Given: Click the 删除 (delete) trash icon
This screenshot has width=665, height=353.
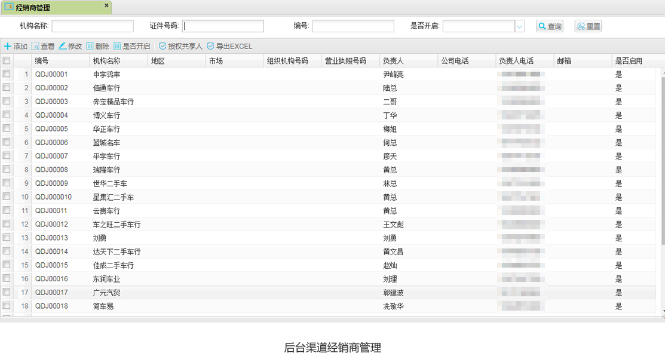Looking at the screenshot, I should pyautogui.click(x=90, y=46).
